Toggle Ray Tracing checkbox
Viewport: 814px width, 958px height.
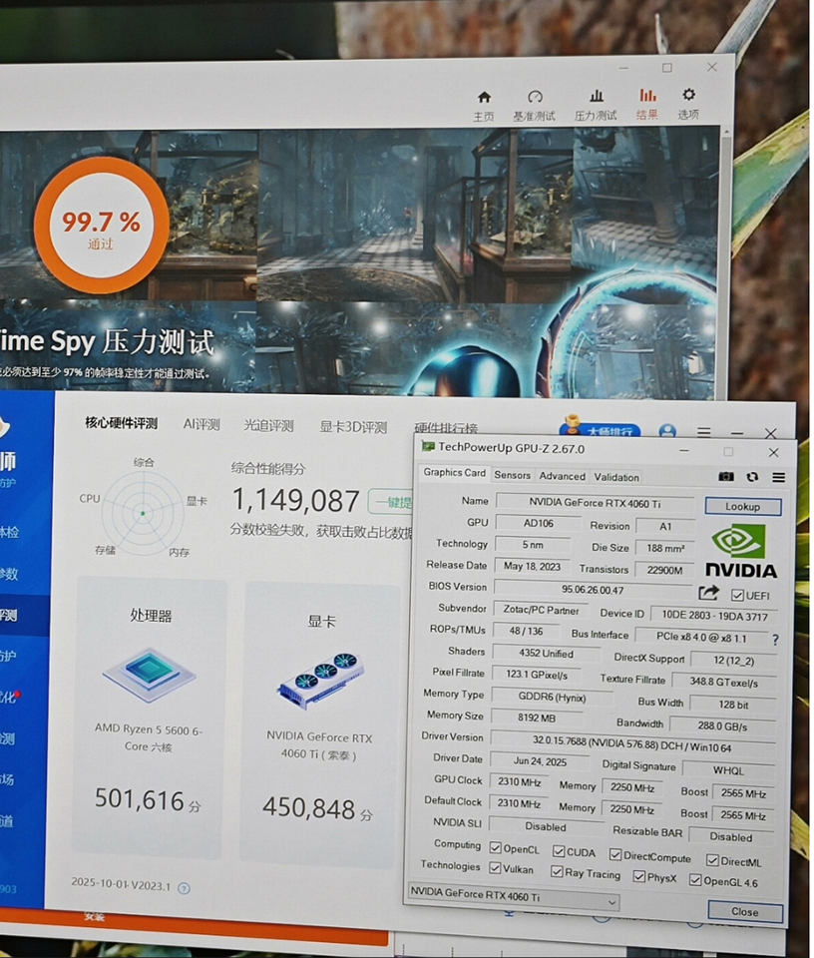coord(557,872)
